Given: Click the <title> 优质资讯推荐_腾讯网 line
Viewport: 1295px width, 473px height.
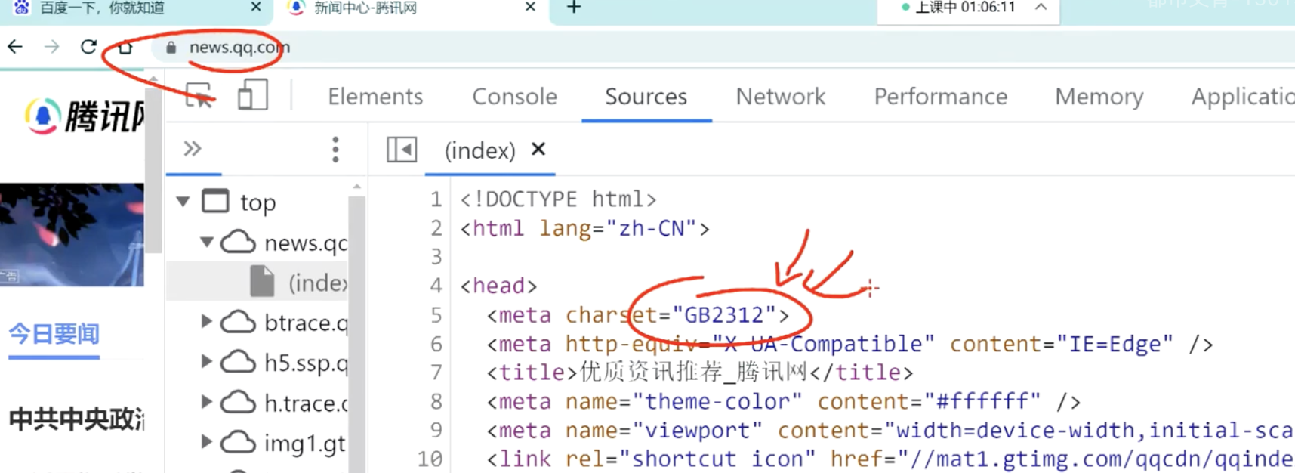Looking at the screenshot, I should coord(699,373).
